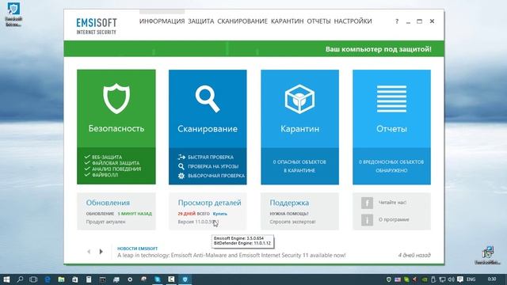
Task: Open the Информация menu tab
Action: tap(162, 21)
